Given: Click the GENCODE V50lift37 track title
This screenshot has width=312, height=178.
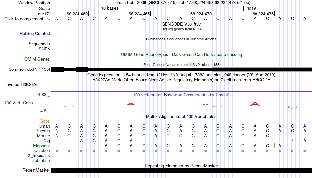Looking at the screenshot, I should pos(181,24).
